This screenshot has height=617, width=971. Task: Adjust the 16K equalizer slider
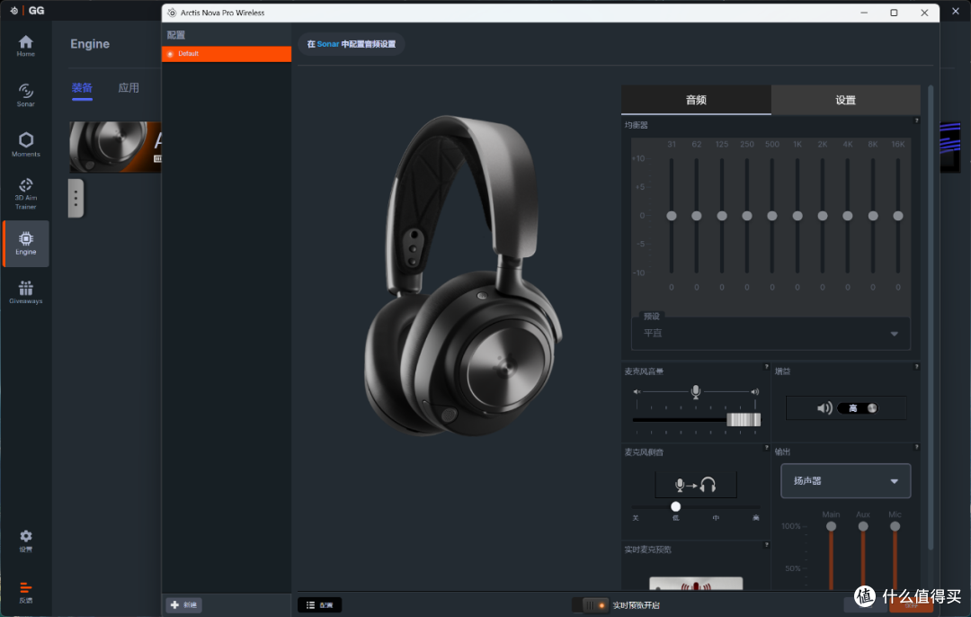[x=898, y=216]
